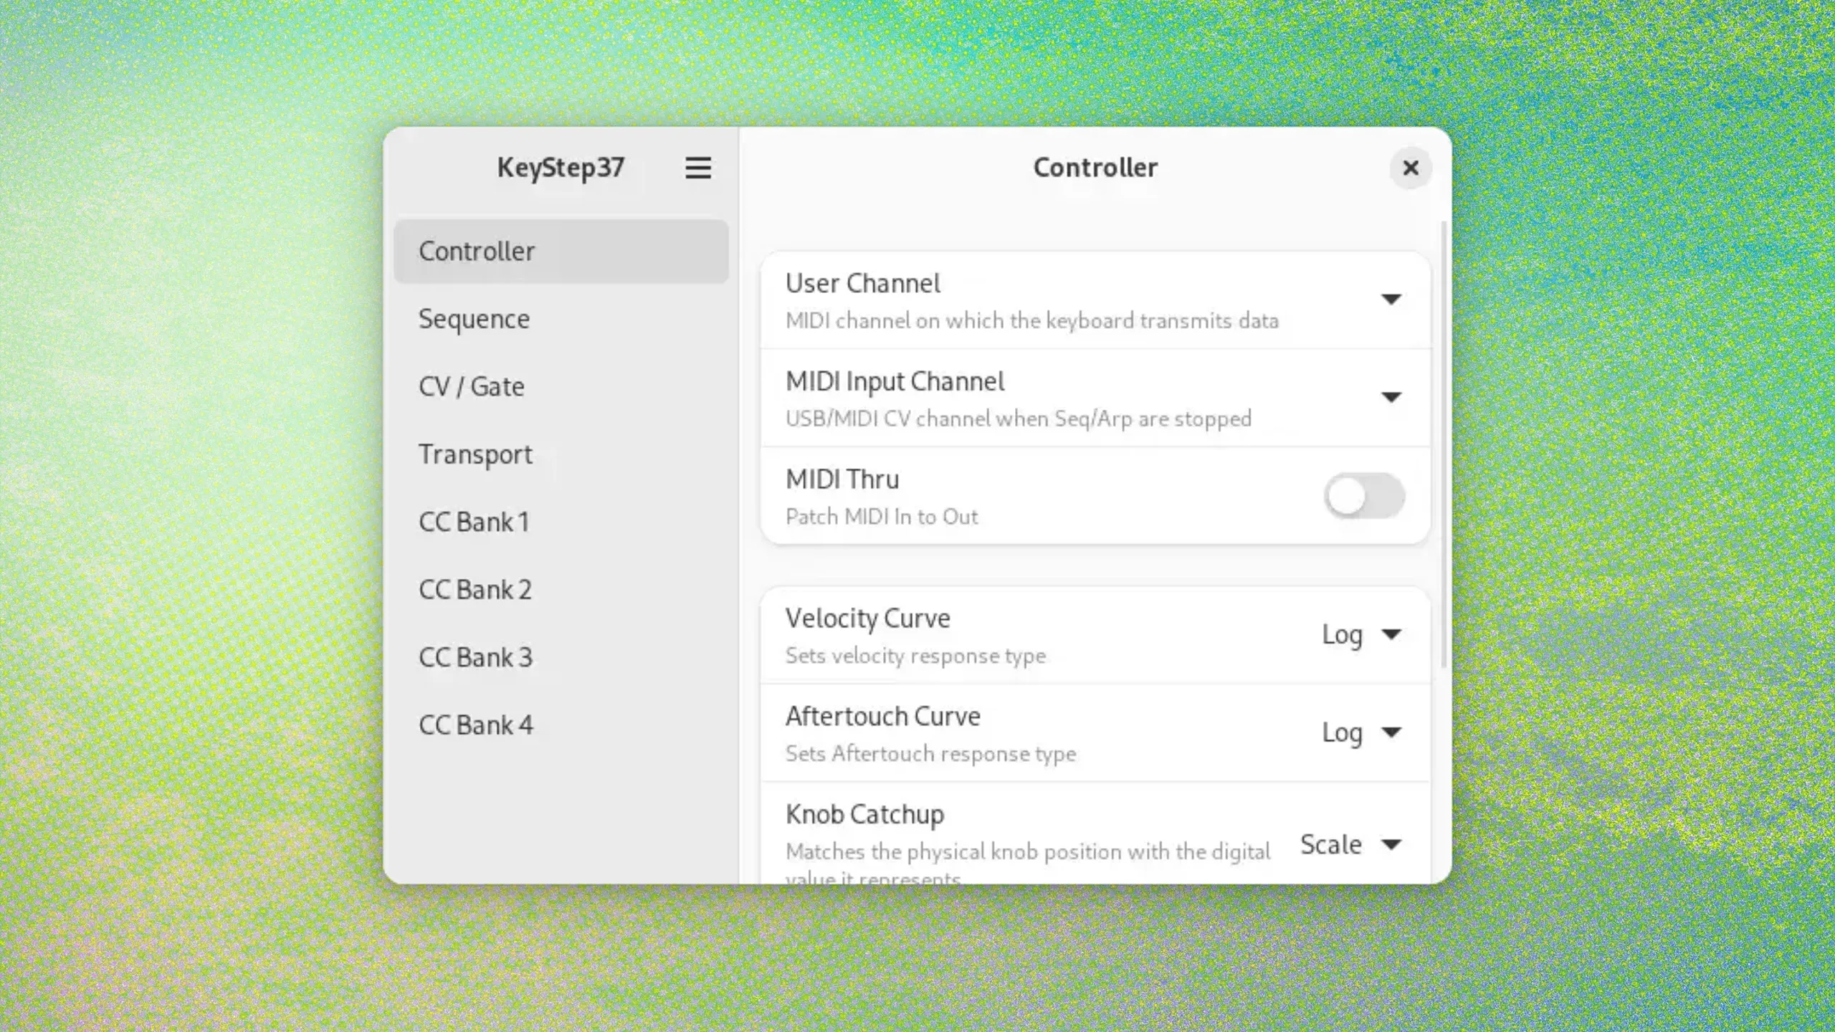1835x1032 pixels.
Task: Close the Controller settings window
Action: coord(1410,168)
